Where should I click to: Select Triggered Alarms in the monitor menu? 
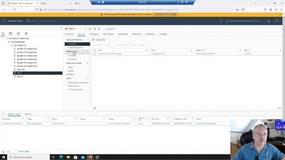tap(75, 48)
